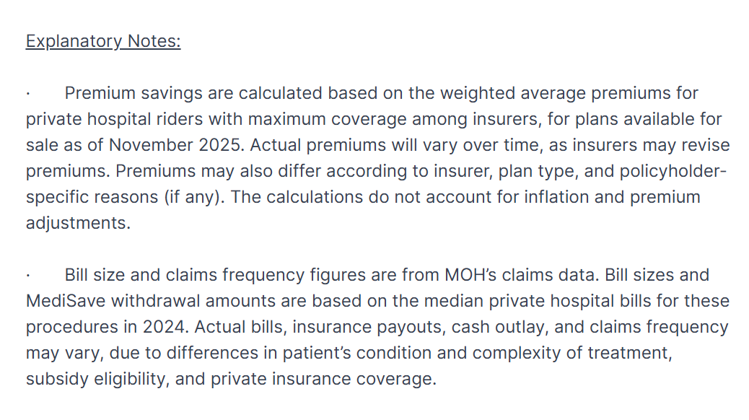Click the second paragraph's bullet dot
This screenshot has width=749, height=420.
(27, 276)
